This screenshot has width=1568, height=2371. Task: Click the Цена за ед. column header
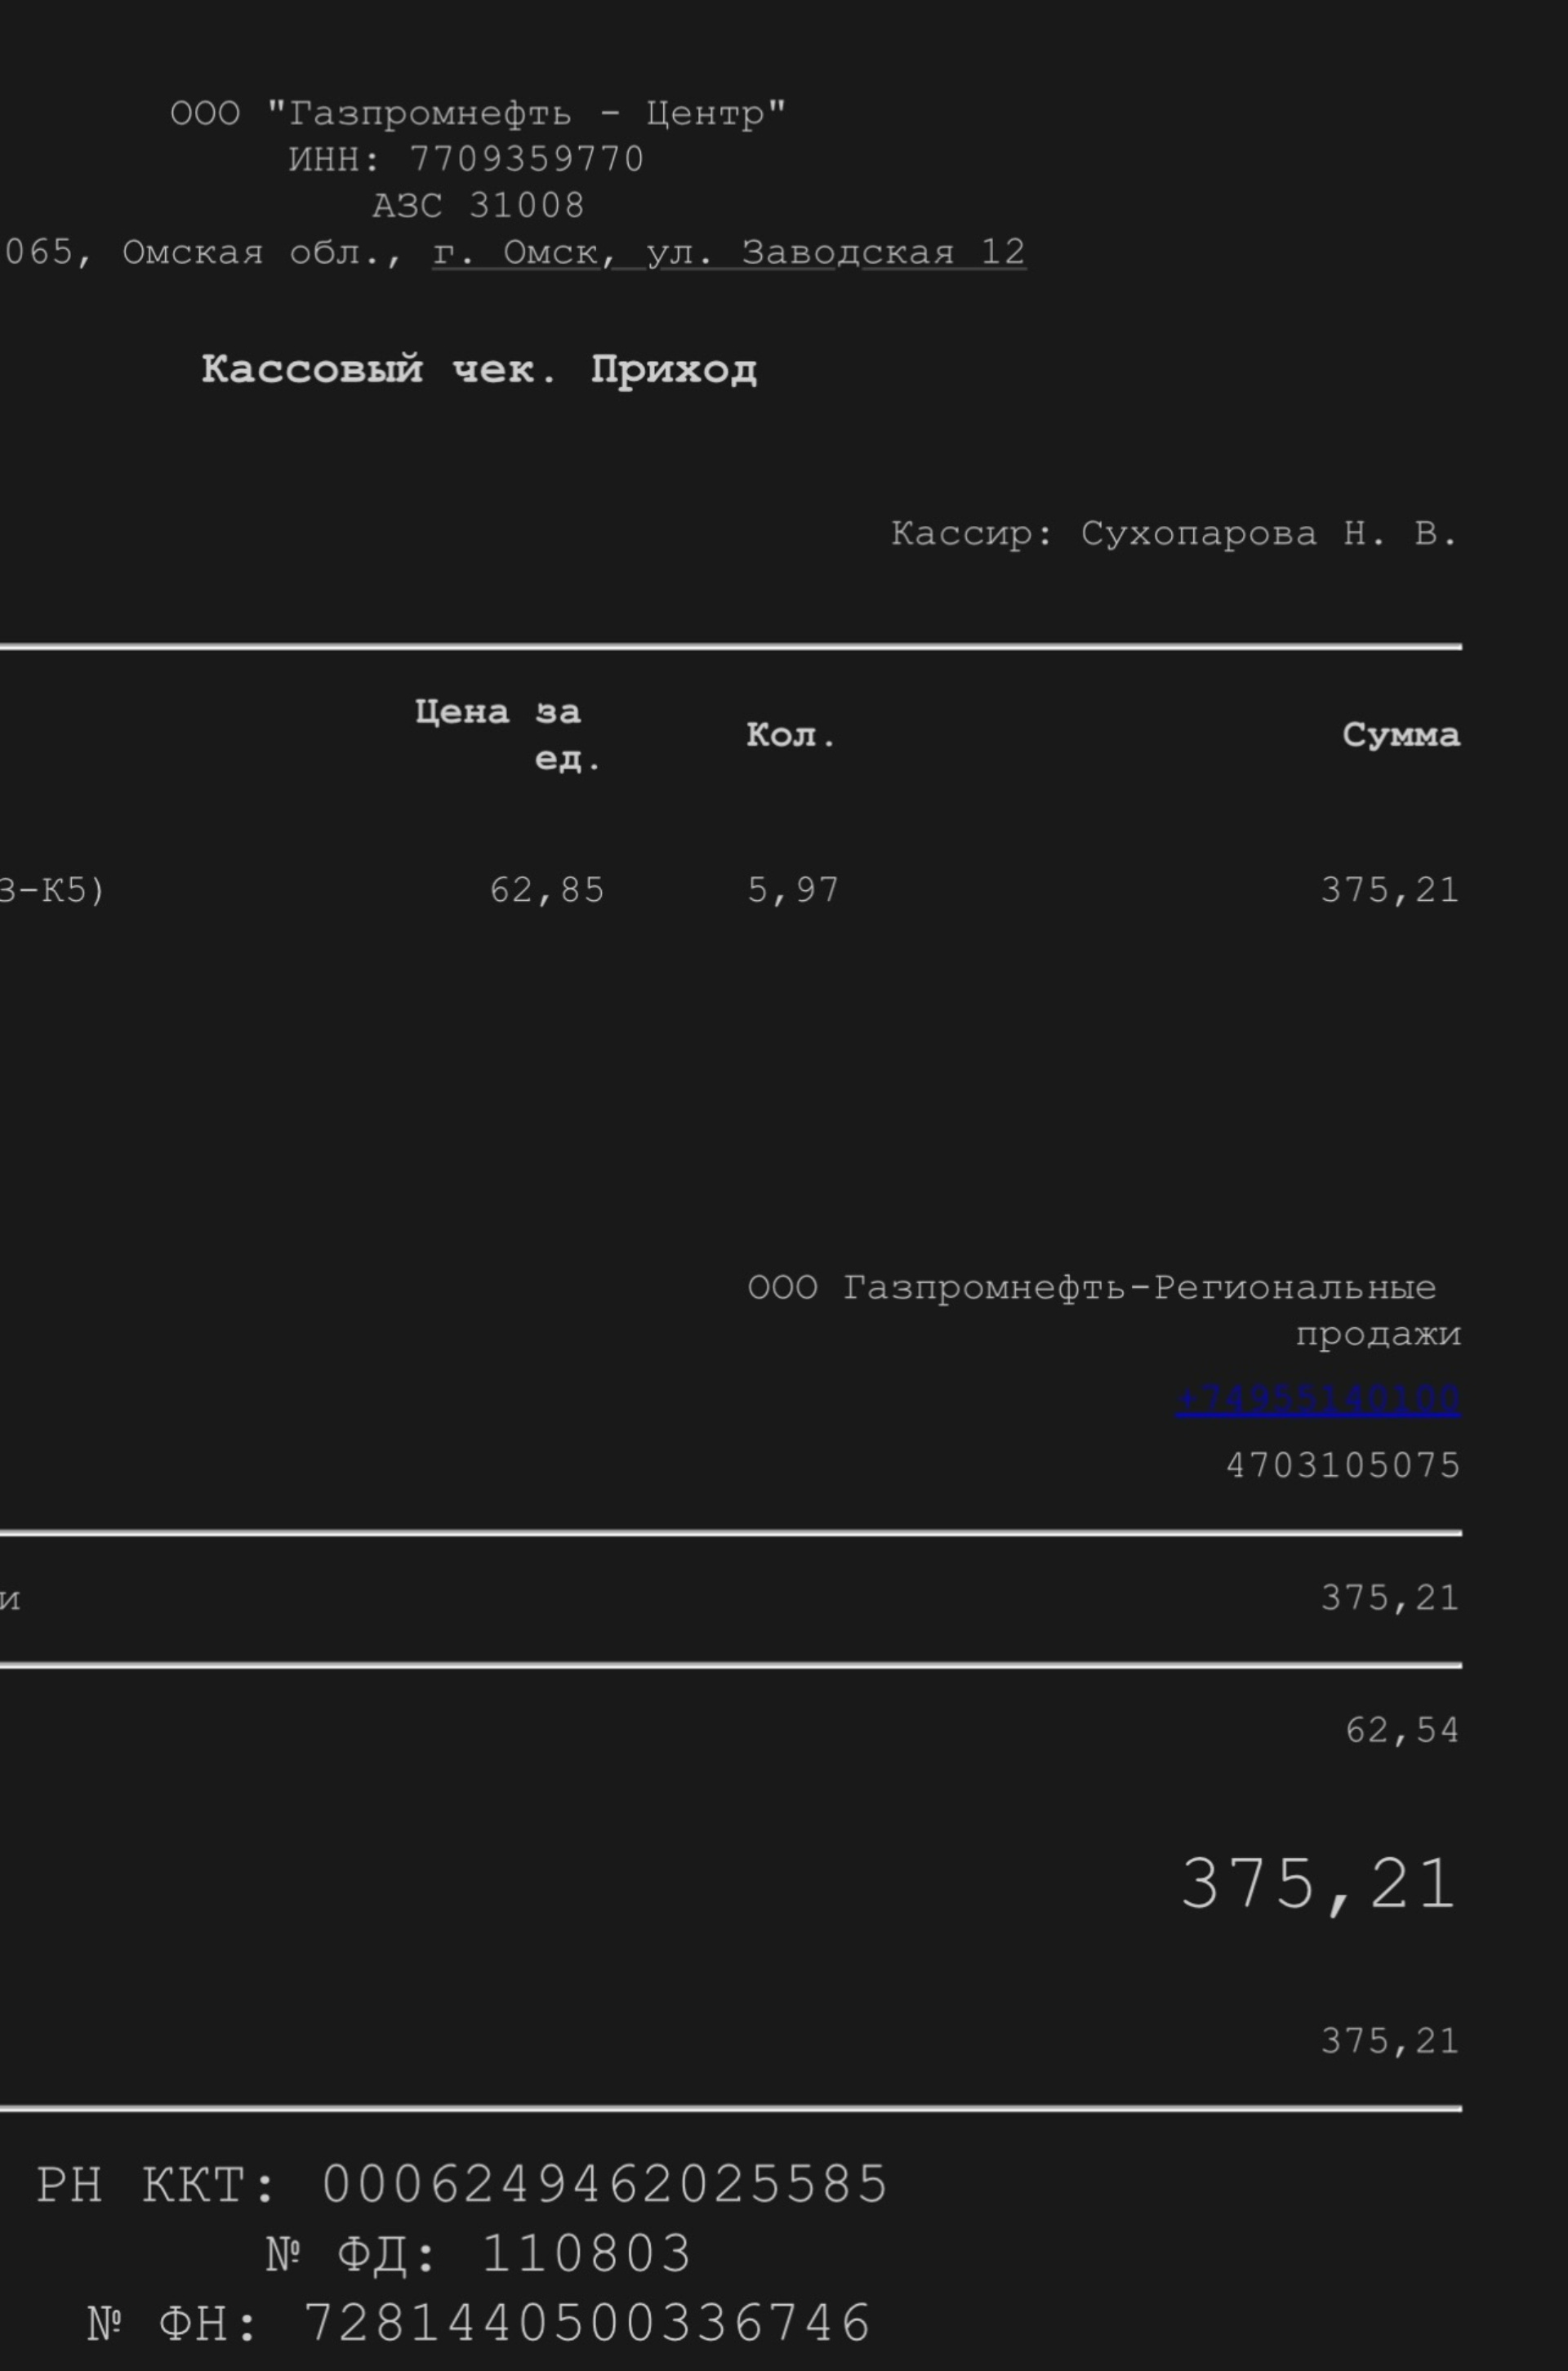pos(509,736)
